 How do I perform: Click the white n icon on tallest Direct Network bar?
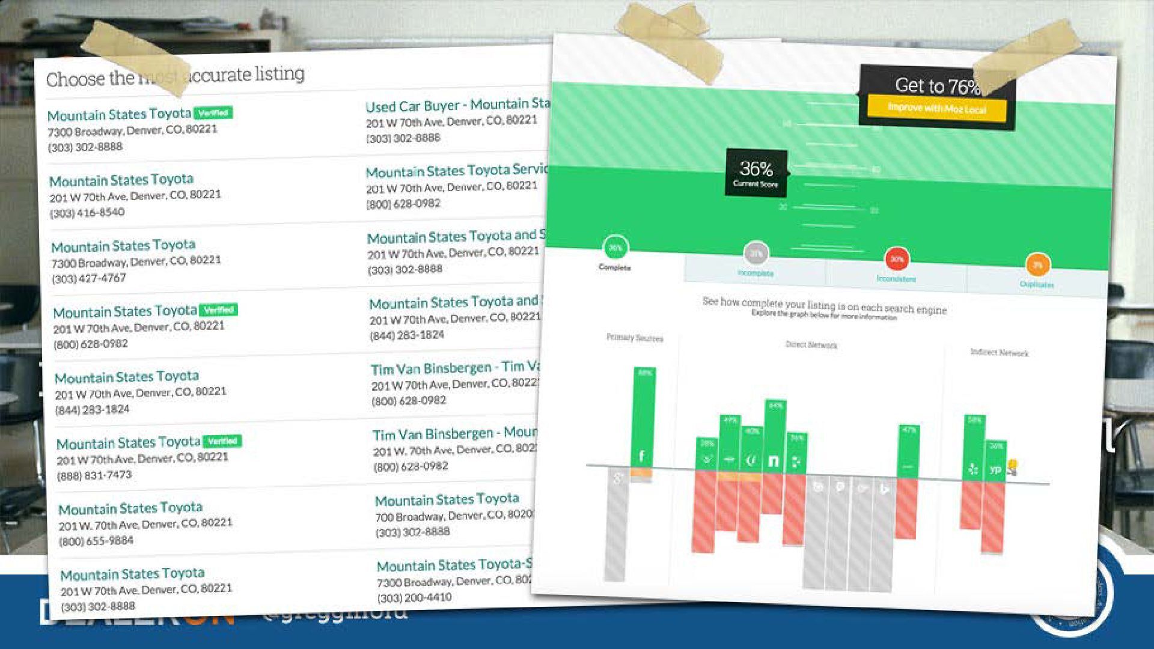pos(774,461)
